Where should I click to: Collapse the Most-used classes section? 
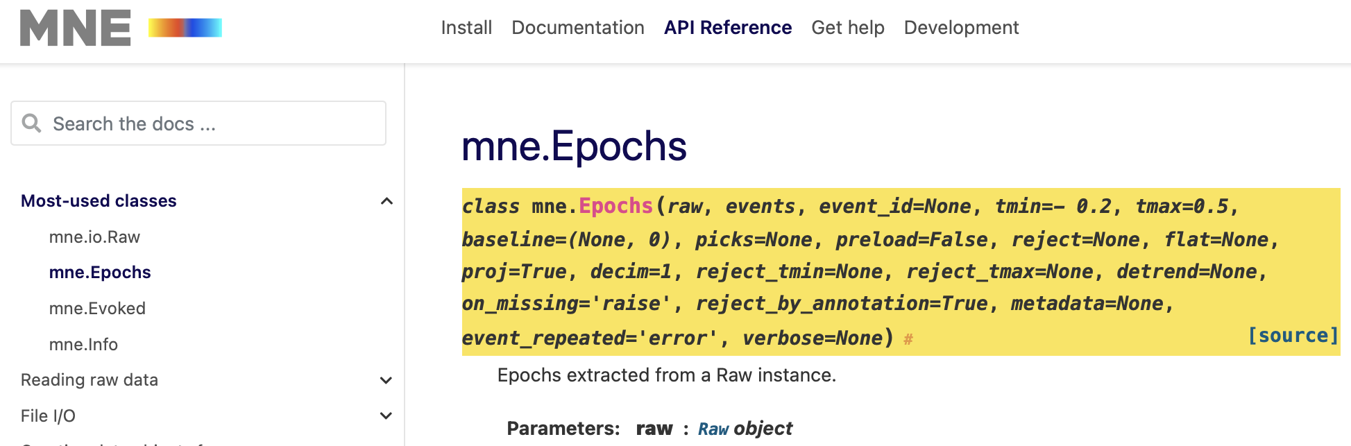tap(386, 201)
